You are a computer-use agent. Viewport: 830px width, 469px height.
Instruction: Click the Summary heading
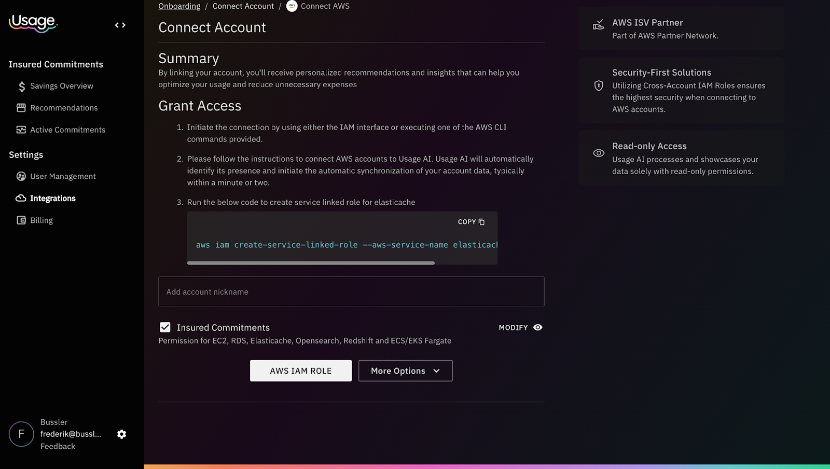[x=189, y=58]
